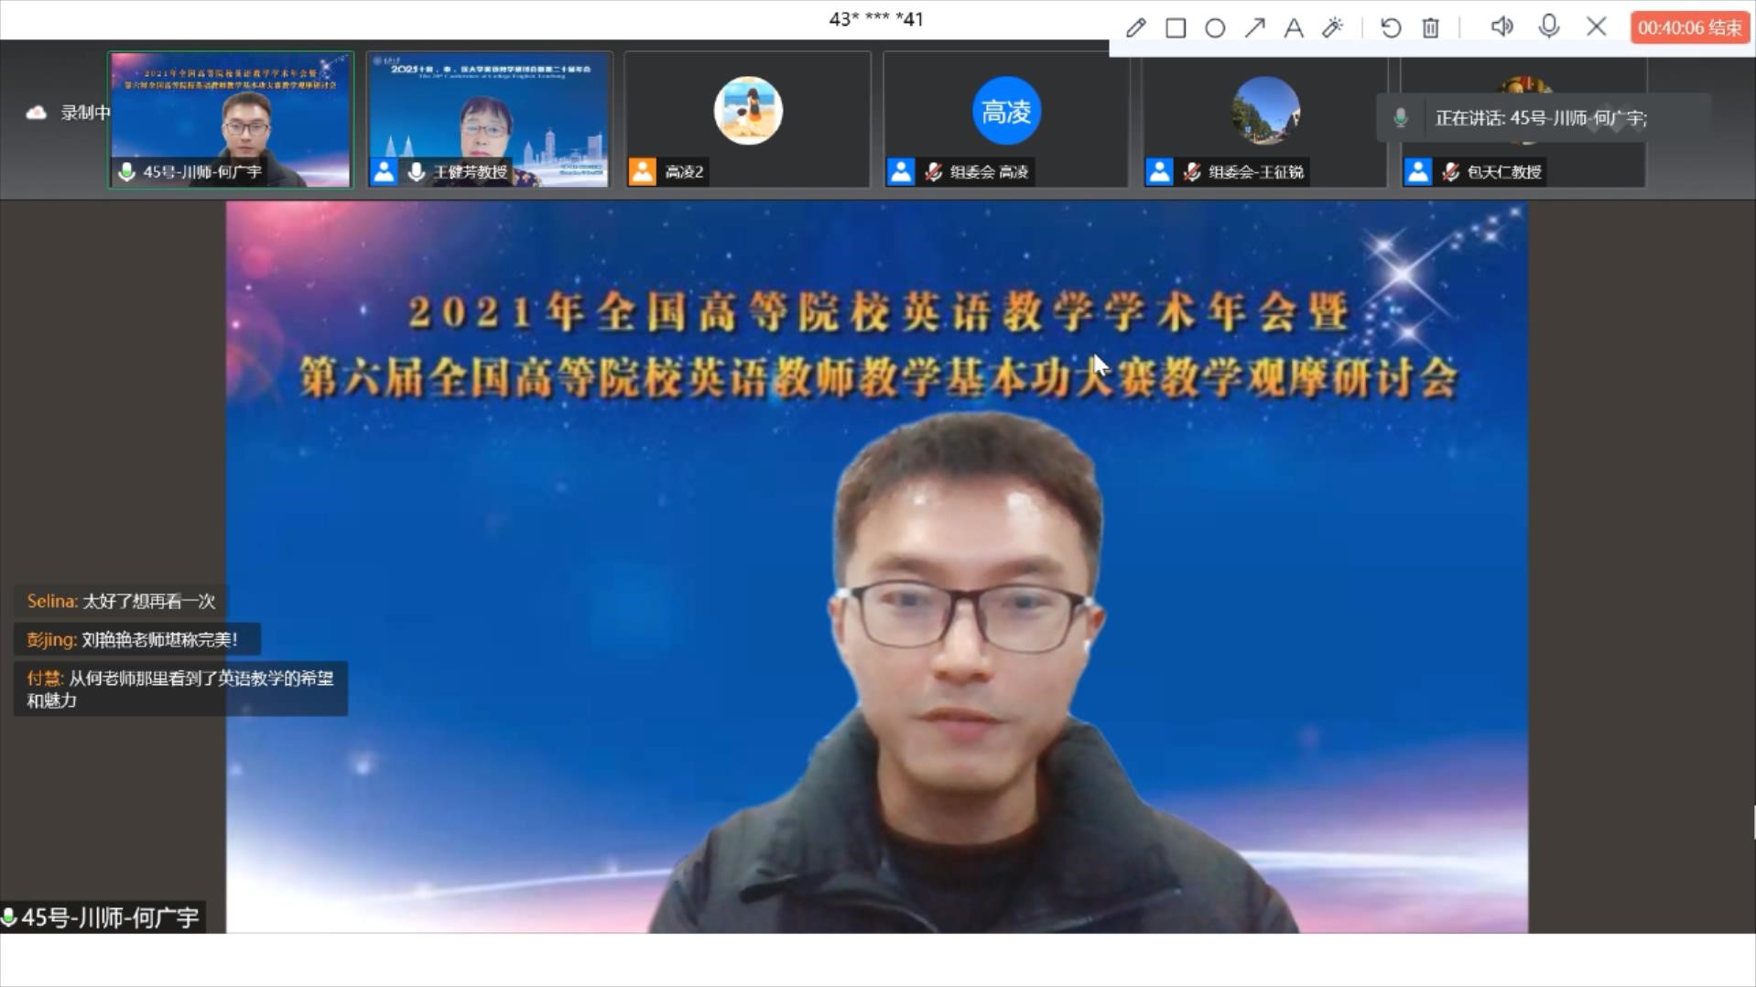Image resolution: width=1756 pixels, height=987 pixels.
Task: Click the cloud recording icon
Action: (36, 113)
